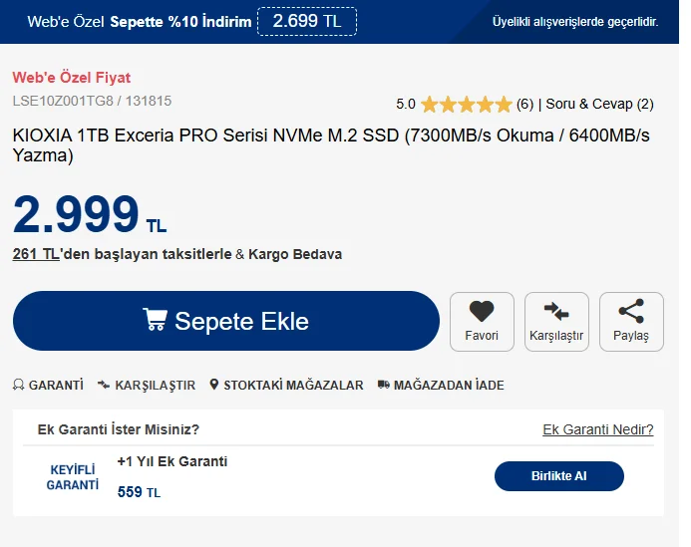Click the Paylaş share icon
The height and width of the screenshot is (547, 691).
click(630, 313)
